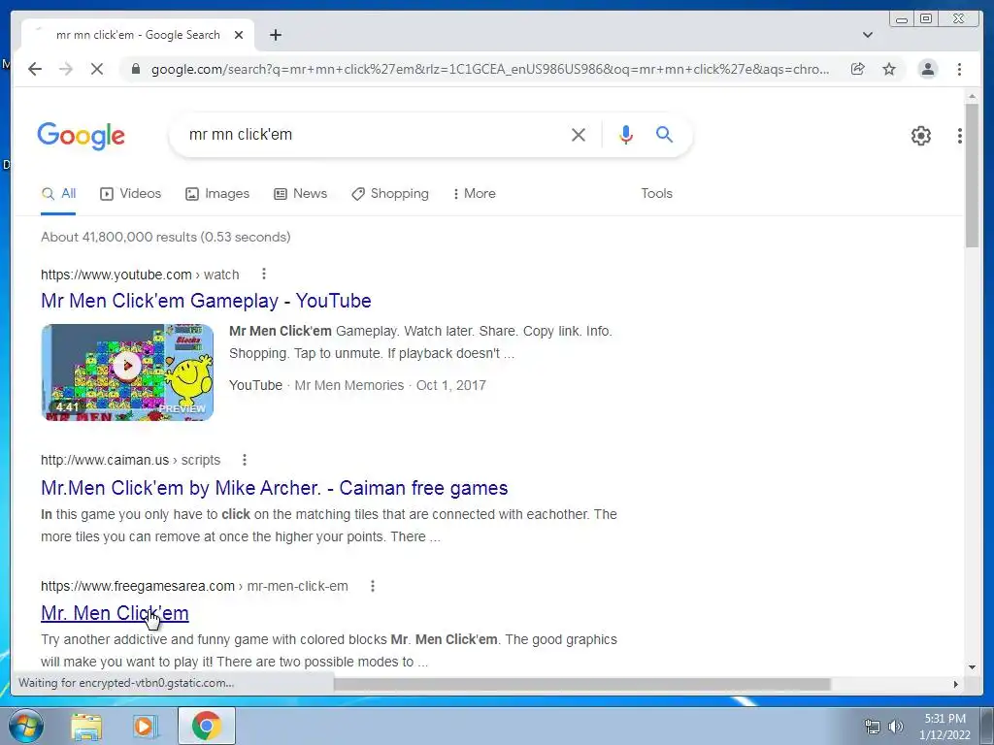Click the Chrome address bar URL
994x745 pixels.
(489, 69)
